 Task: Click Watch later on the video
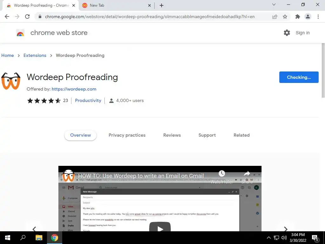pyautogui.click(x=222, y=177)
